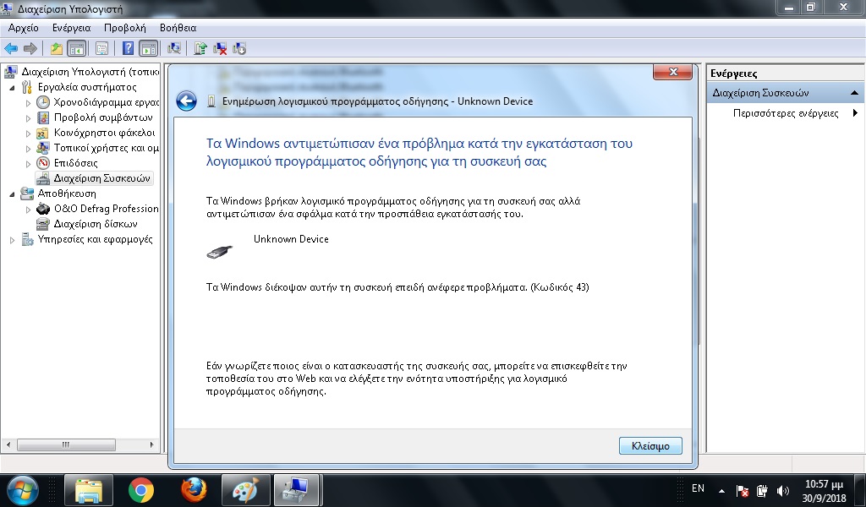Click the EN language indicator

tap(698, 488)
